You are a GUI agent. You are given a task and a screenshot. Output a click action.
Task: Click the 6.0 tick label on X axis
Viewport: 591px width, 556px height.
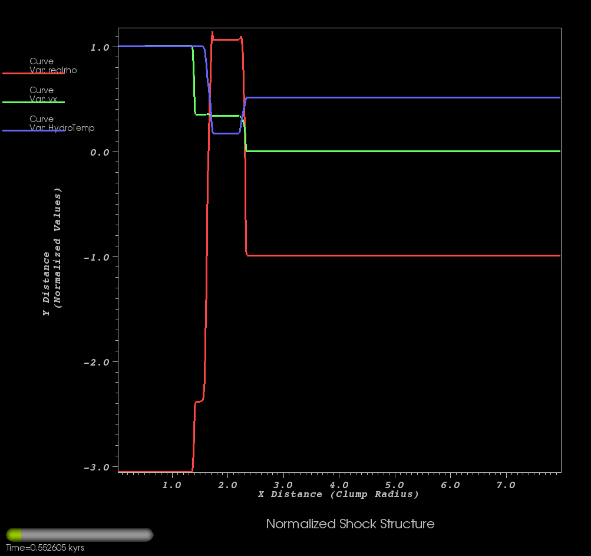point(450,485)
